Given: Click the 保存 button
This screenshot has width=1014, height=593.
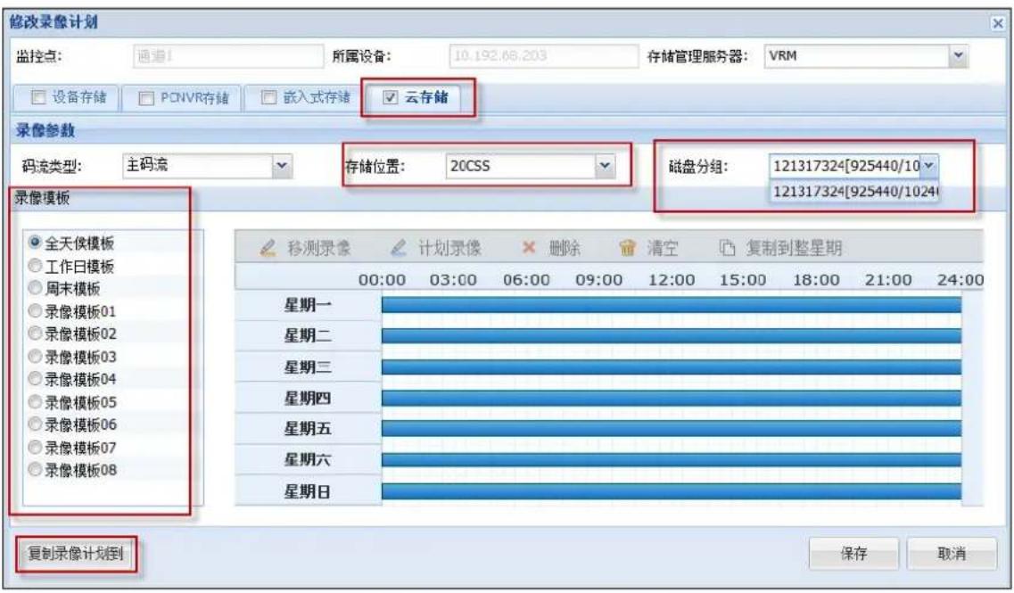Looking at the screenshot, I should 853,554.
